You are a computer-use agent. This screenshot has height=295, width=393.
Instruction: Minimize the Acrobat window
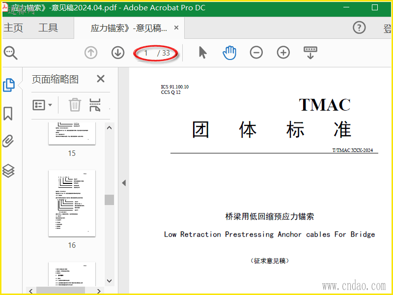tap(346, 7)
